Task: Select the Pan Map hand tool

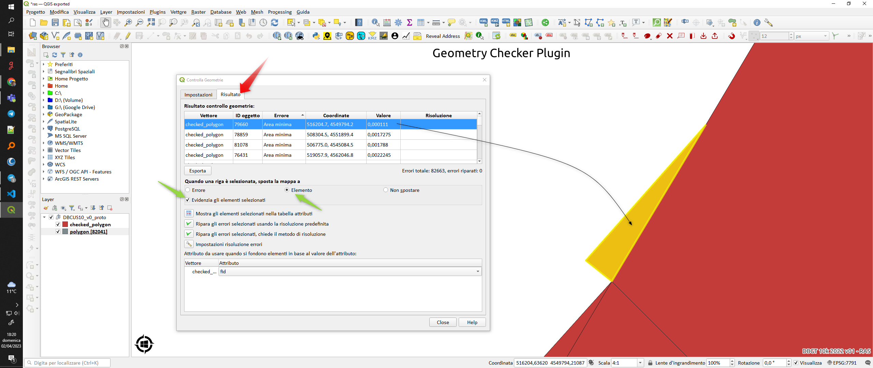Action: (106, 23)
